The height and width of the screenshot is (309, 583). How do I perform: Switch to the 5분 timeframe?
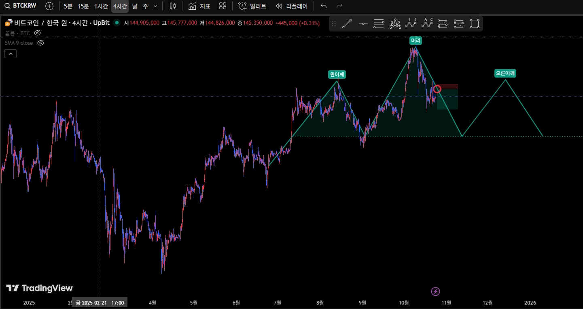pyautogui.click(x=68, y=6)
